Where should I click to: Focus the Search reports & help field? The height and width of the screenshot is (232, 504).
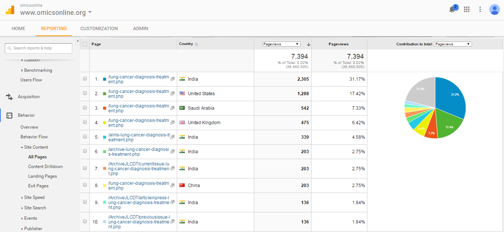pyautogui.click(x=38, y=48)
